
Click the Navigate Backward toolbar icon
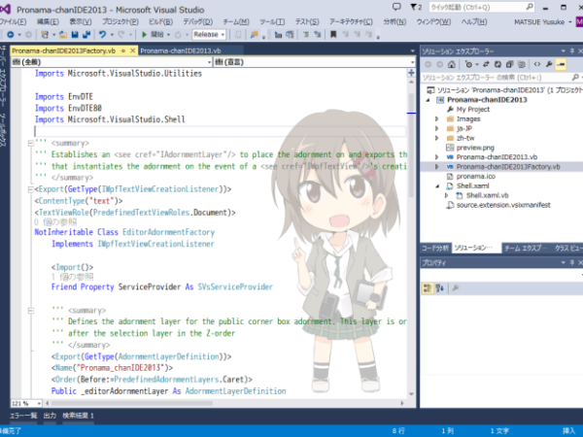click(x=11, y=35)
